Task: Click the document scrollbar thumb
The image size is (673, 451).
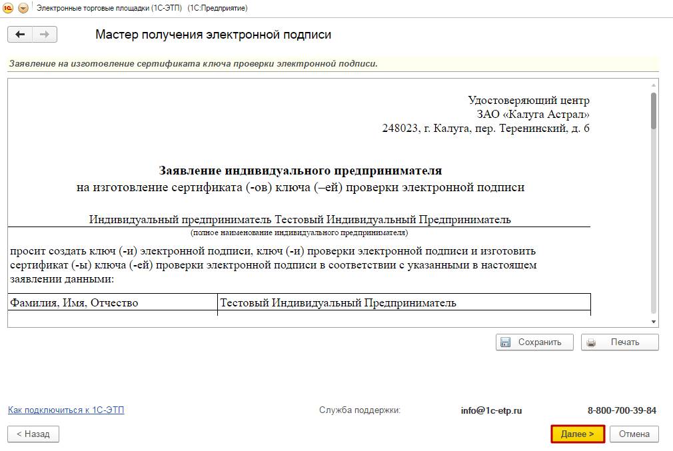Action: point(653,111)
